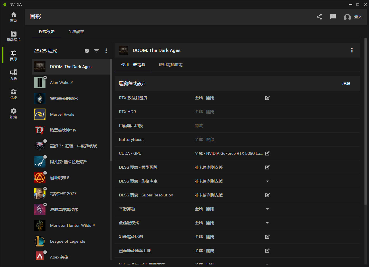Open DOOM header three-dot menu
Image resolution: width=369 pixels, height=267 pixels.
pos(352,50)
